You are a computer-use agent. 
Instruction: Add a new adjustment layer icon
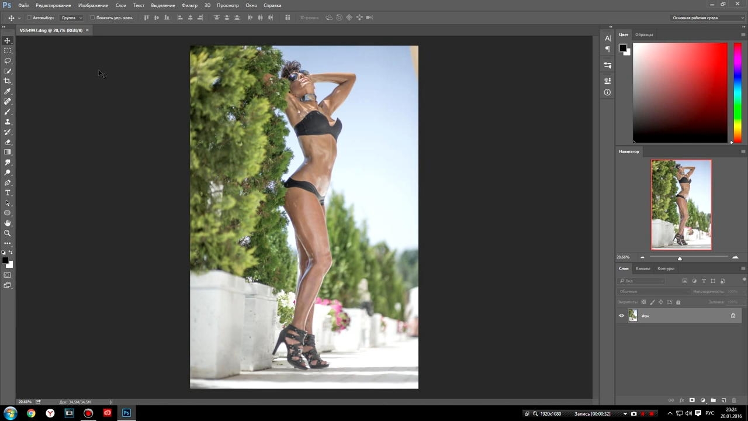tap(702, 401)
